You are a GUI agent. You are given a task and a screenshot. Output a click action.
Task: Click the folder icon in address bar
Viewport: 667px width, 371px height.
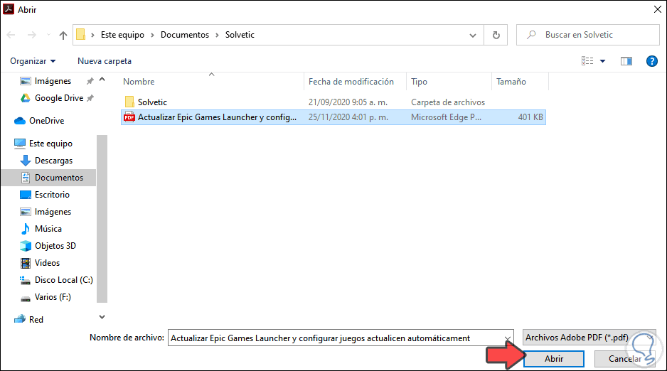81,34
